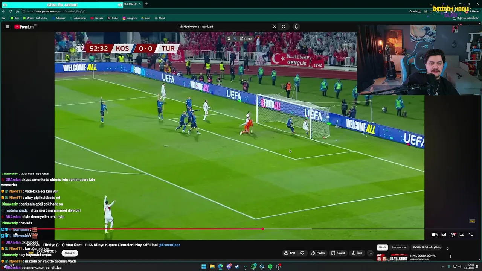Open the AdSquad bookmark

click(58, 18)
